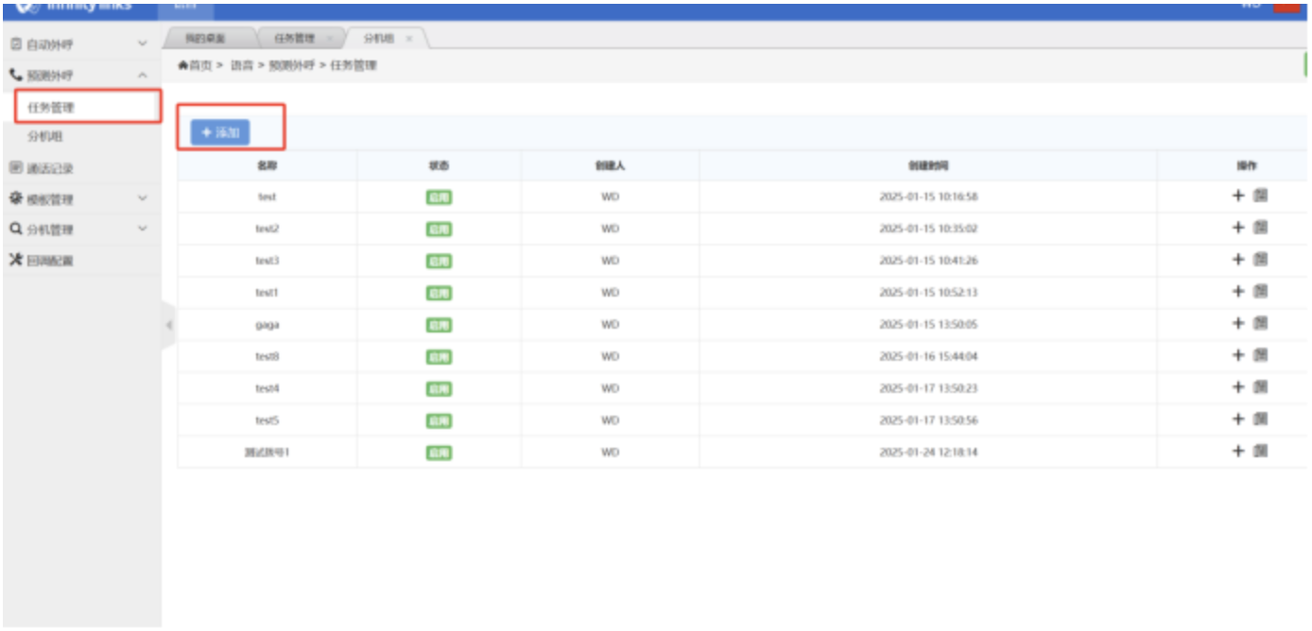Click the blue 添加 button
The image size is (1312, 631).
[220, 133]
